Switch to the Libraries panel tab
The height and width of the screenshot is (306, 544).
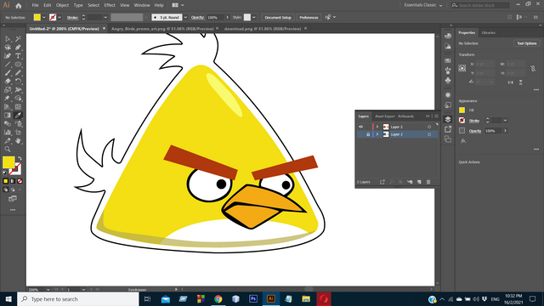coord(489,32)
